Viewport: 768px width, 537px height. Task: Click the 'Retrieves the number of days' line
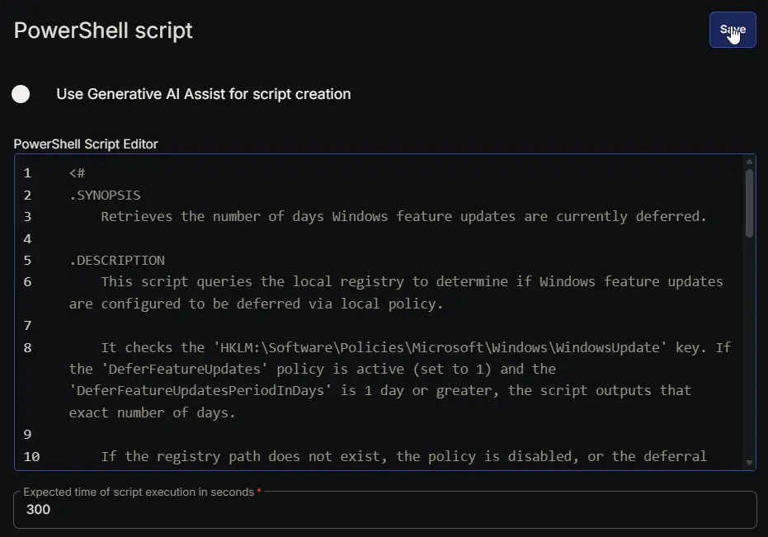click(403, 217)
